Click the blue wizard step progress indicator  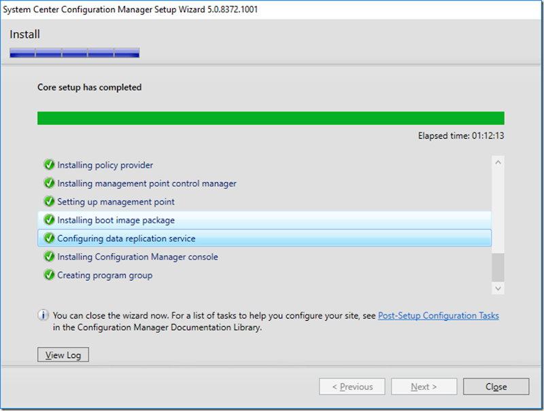75,53
